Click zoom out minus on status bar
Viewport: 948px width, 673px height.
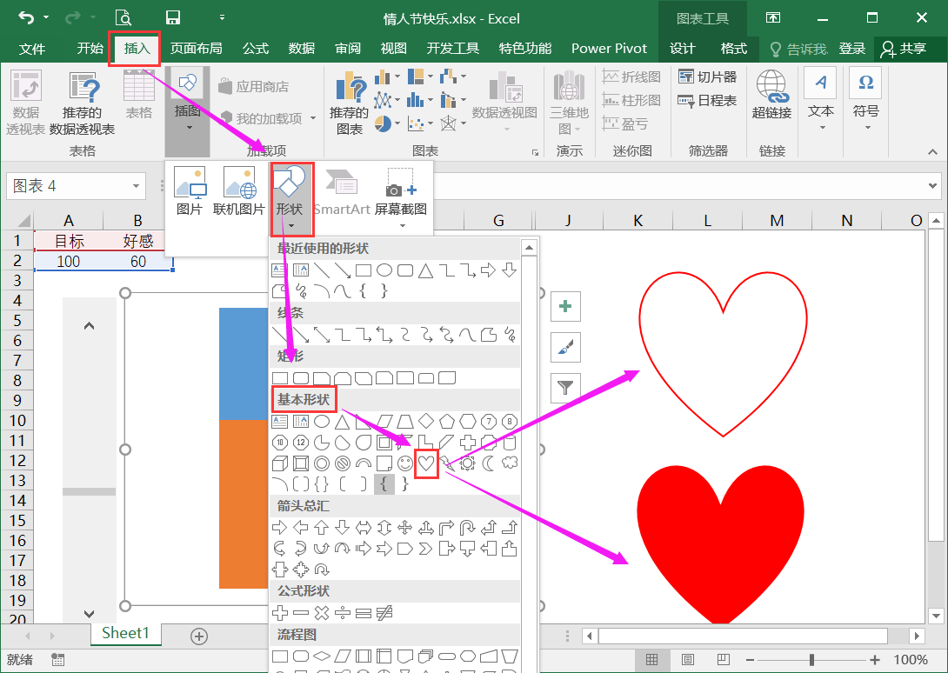pos(751,660)
